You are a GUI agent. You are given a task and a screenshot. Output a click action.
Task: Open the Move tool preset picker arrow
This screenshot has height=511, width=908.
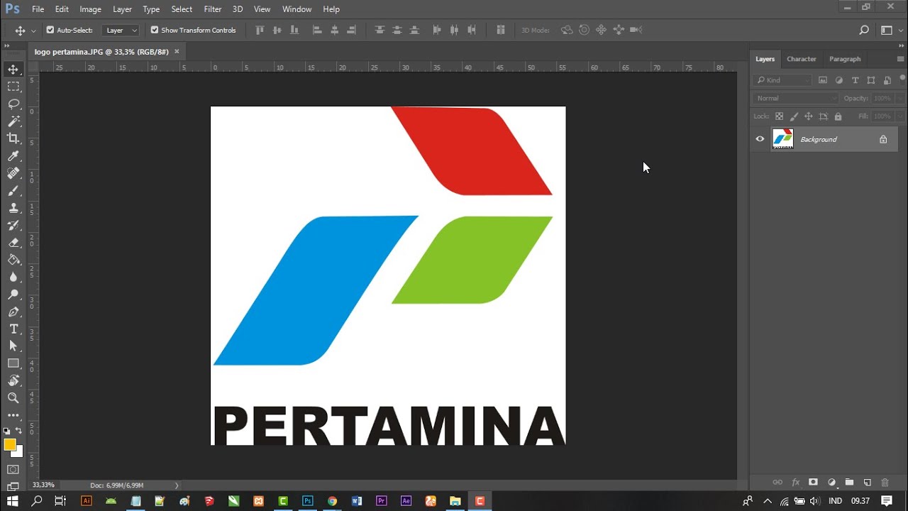33,31
